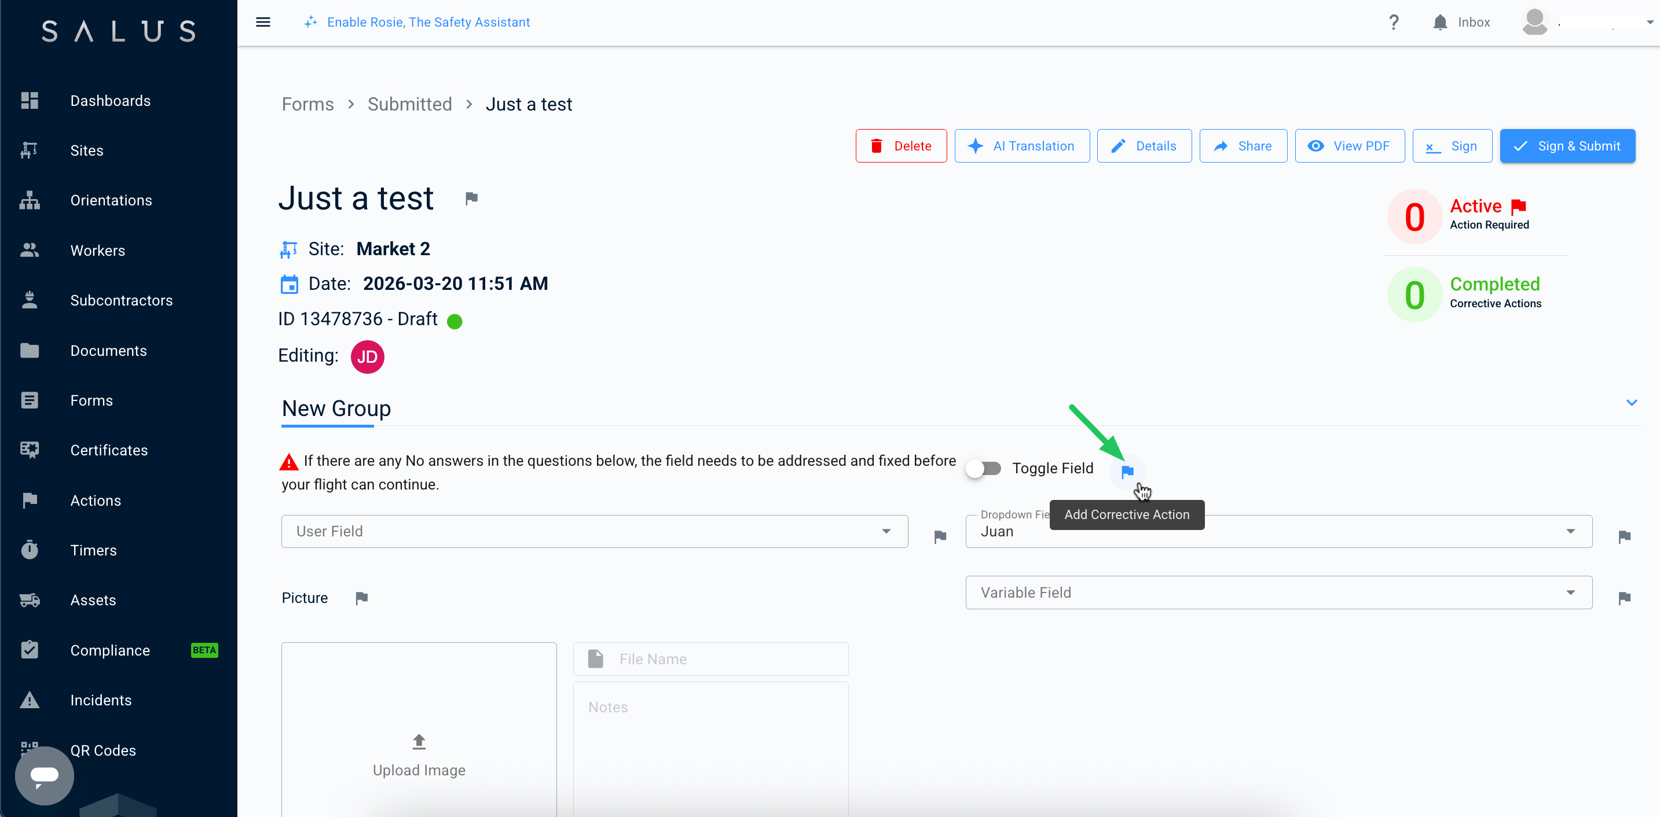The image size is (1660, 817).
Task: Open the chat bubble widget
Action: [45, 775]
